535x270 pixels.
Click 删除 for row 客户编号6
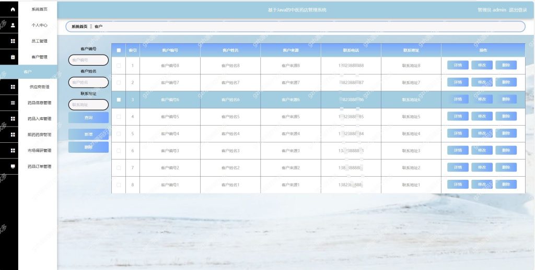coord(506,99)
